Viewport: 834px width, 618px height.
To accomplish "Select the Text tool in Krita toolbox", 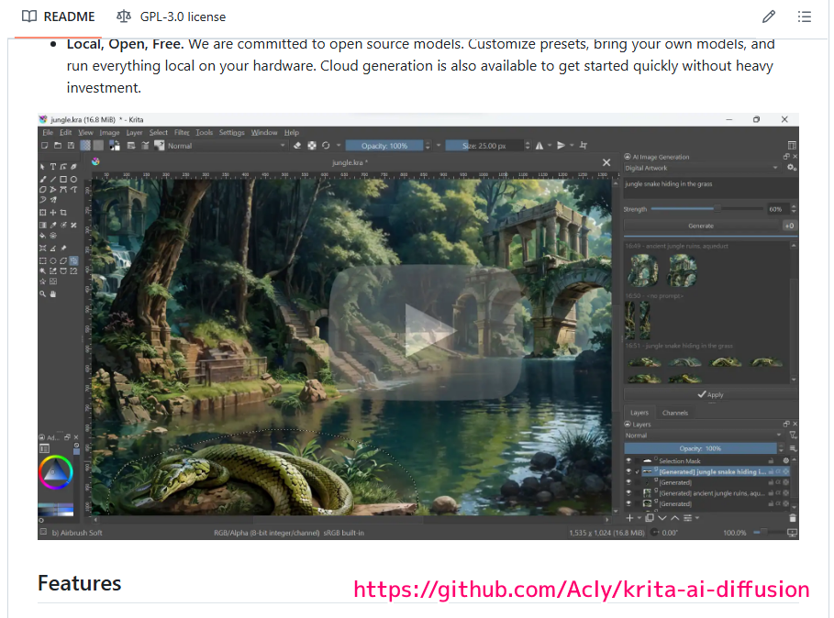I will (x=53, y=167).
